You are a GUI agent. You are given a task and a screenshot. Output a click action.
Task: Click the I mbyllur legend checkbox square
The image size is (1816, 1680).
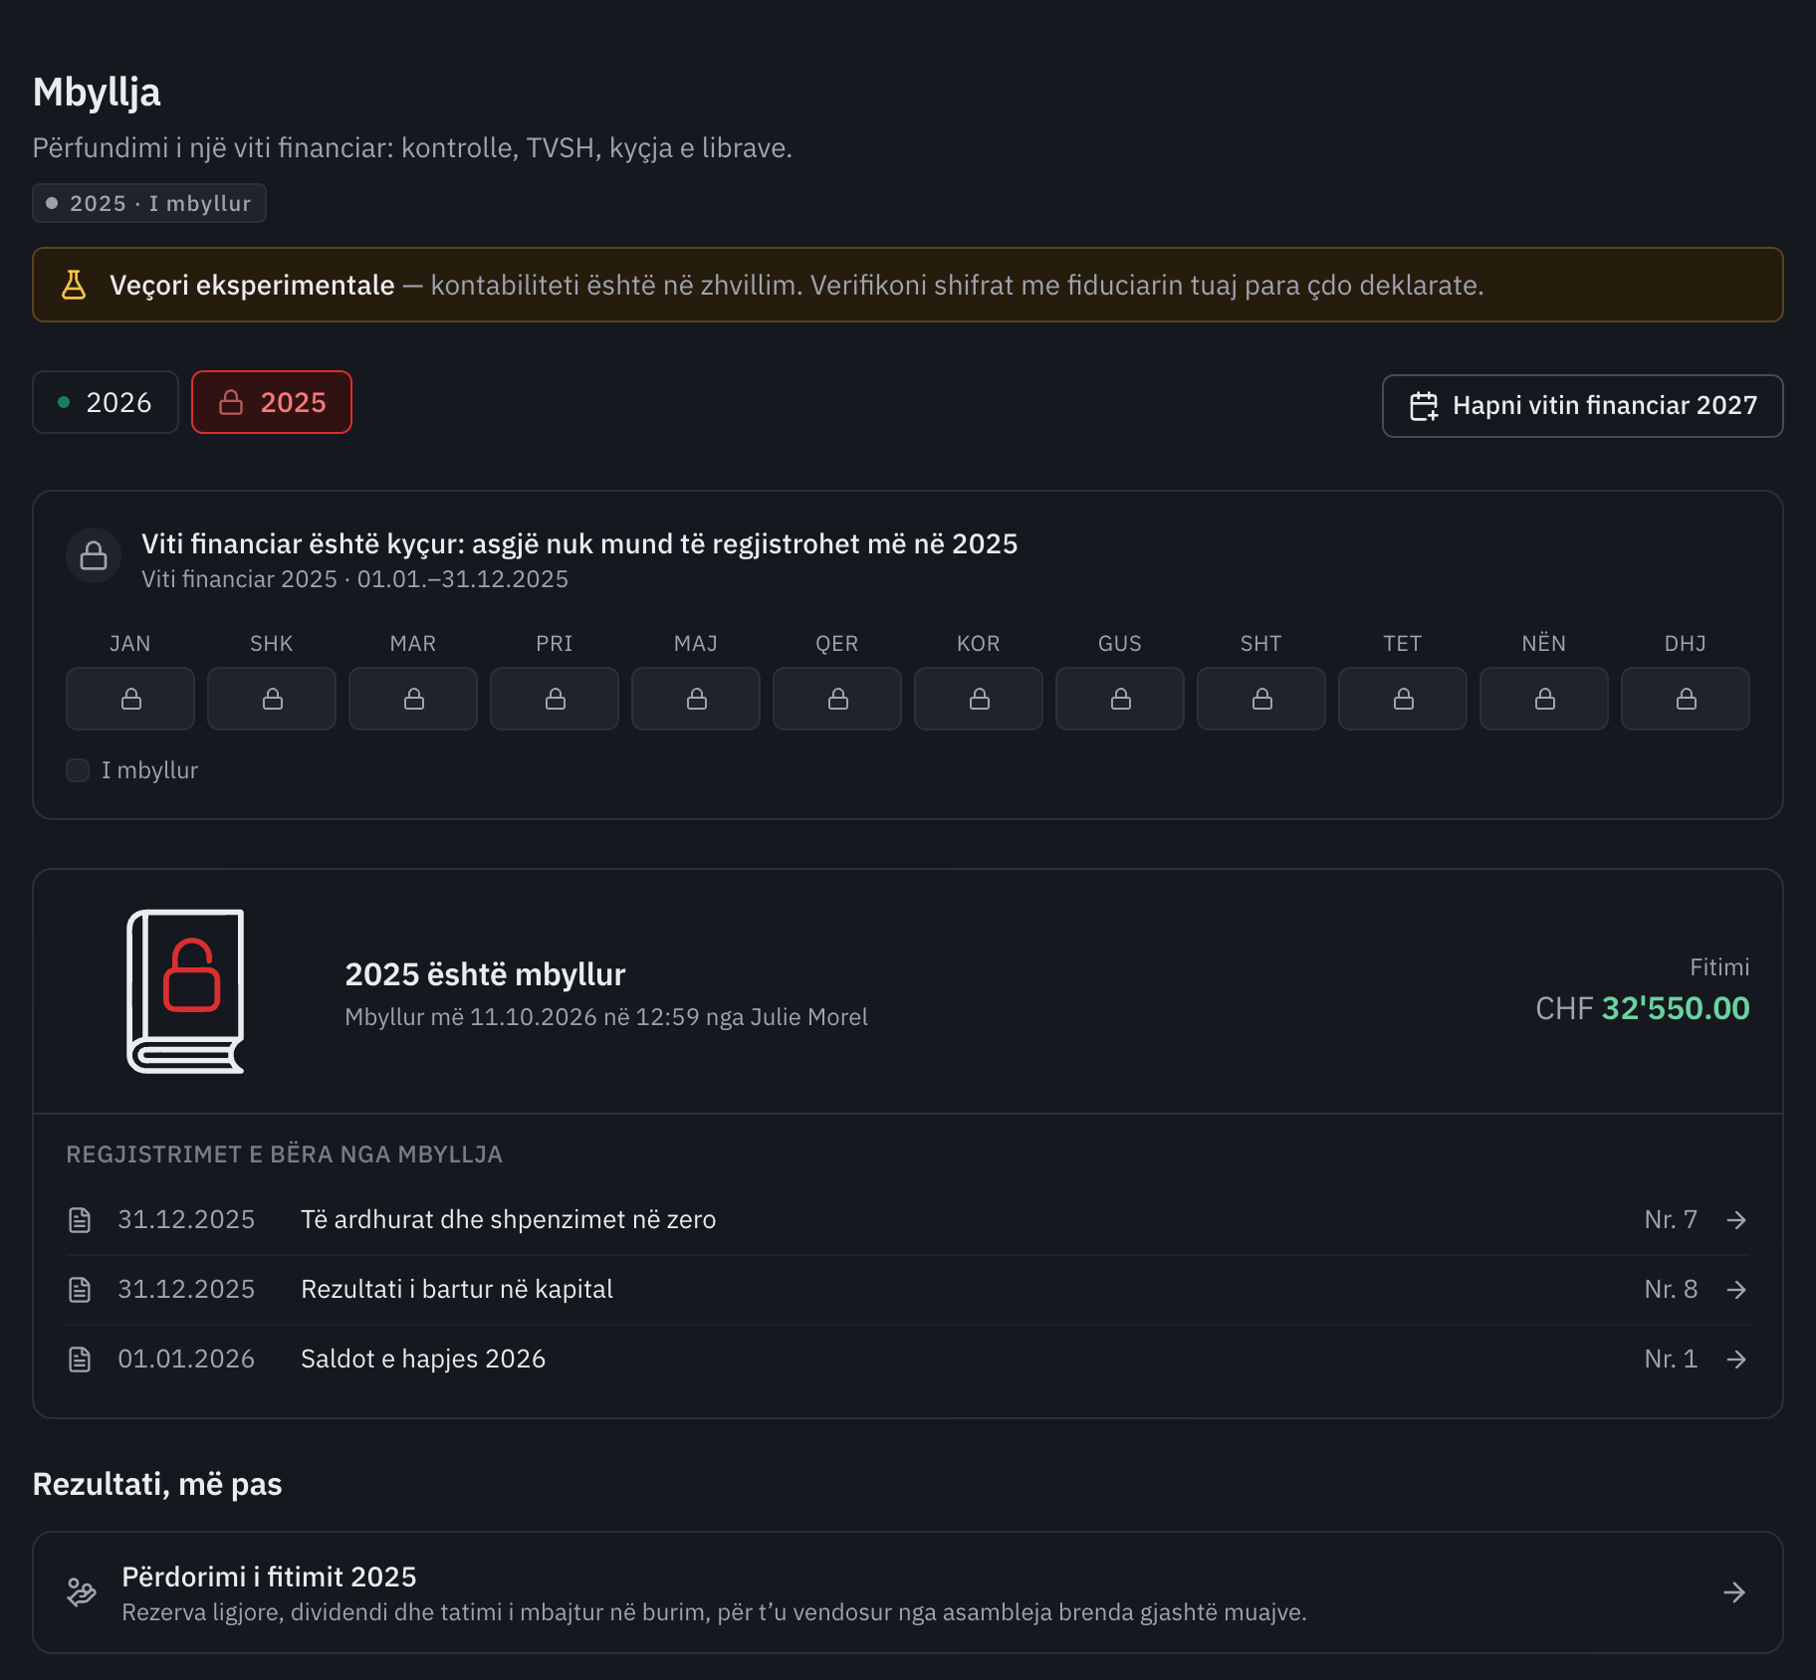pos(78,770)
